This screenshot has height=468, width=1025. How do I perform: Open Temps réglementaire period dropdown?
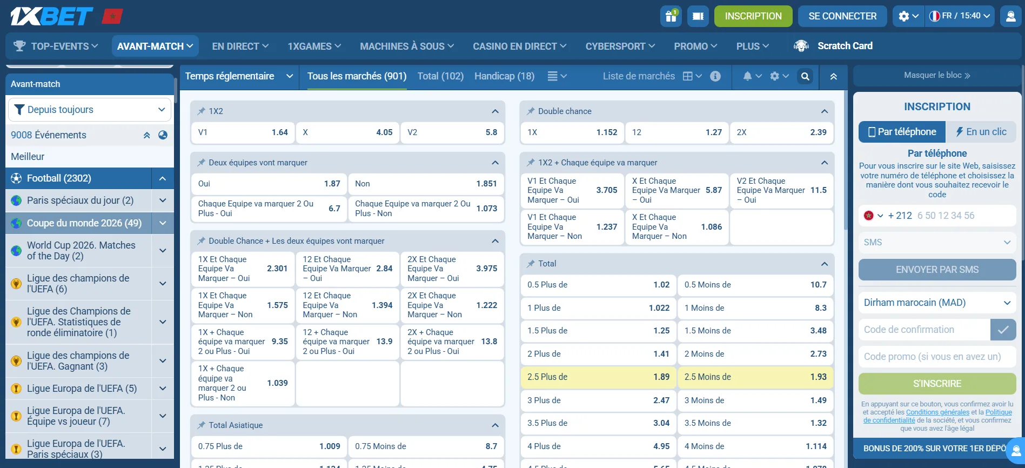pos(239,76)
